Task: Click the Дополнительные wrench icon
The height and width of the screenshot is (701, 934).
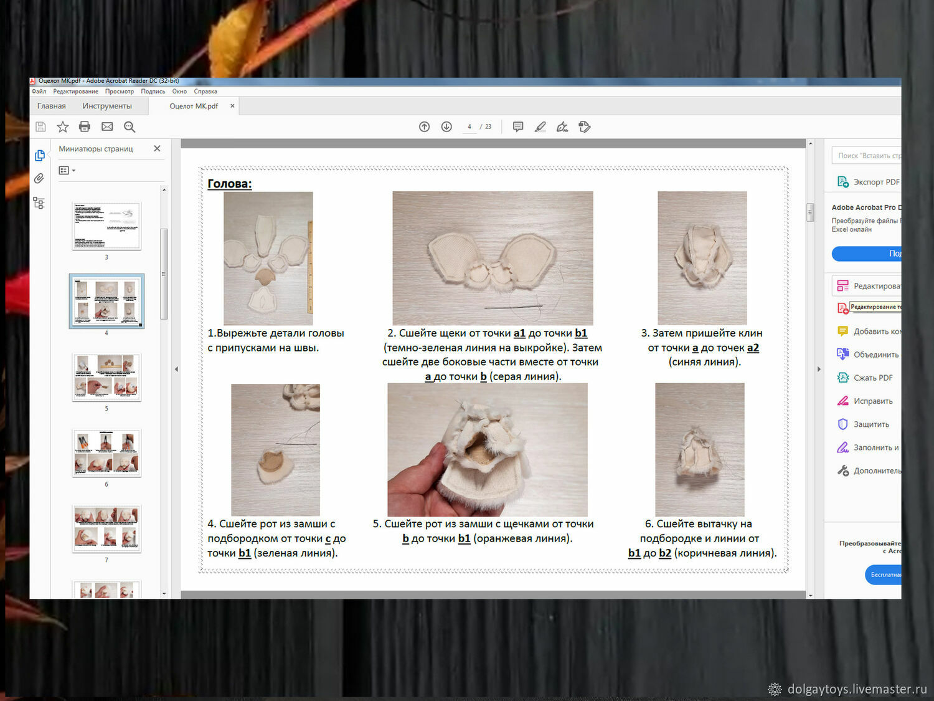Action: [x=843, y=471]
